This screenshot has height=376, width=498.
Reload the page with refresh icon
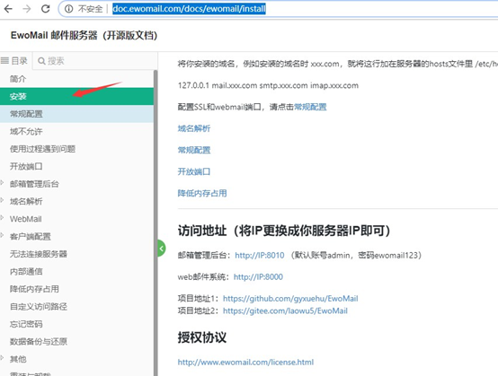point(46,9)
